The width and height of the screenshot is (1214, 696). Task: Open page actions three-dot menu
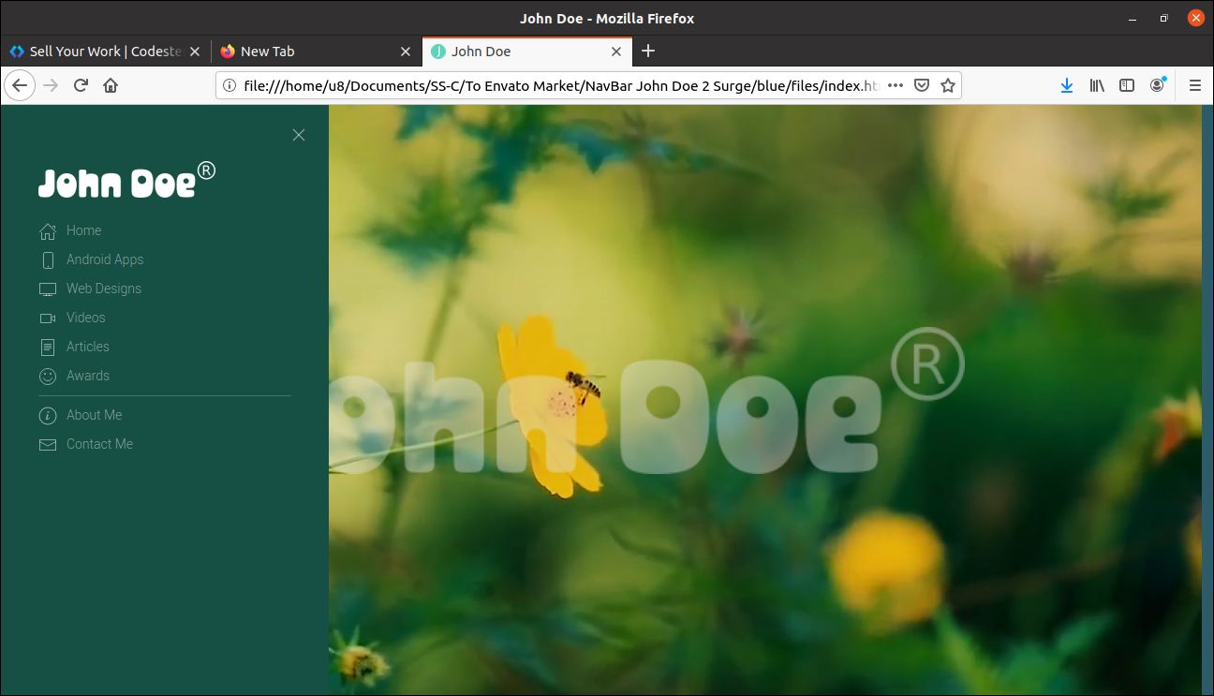tap(896, 85)
